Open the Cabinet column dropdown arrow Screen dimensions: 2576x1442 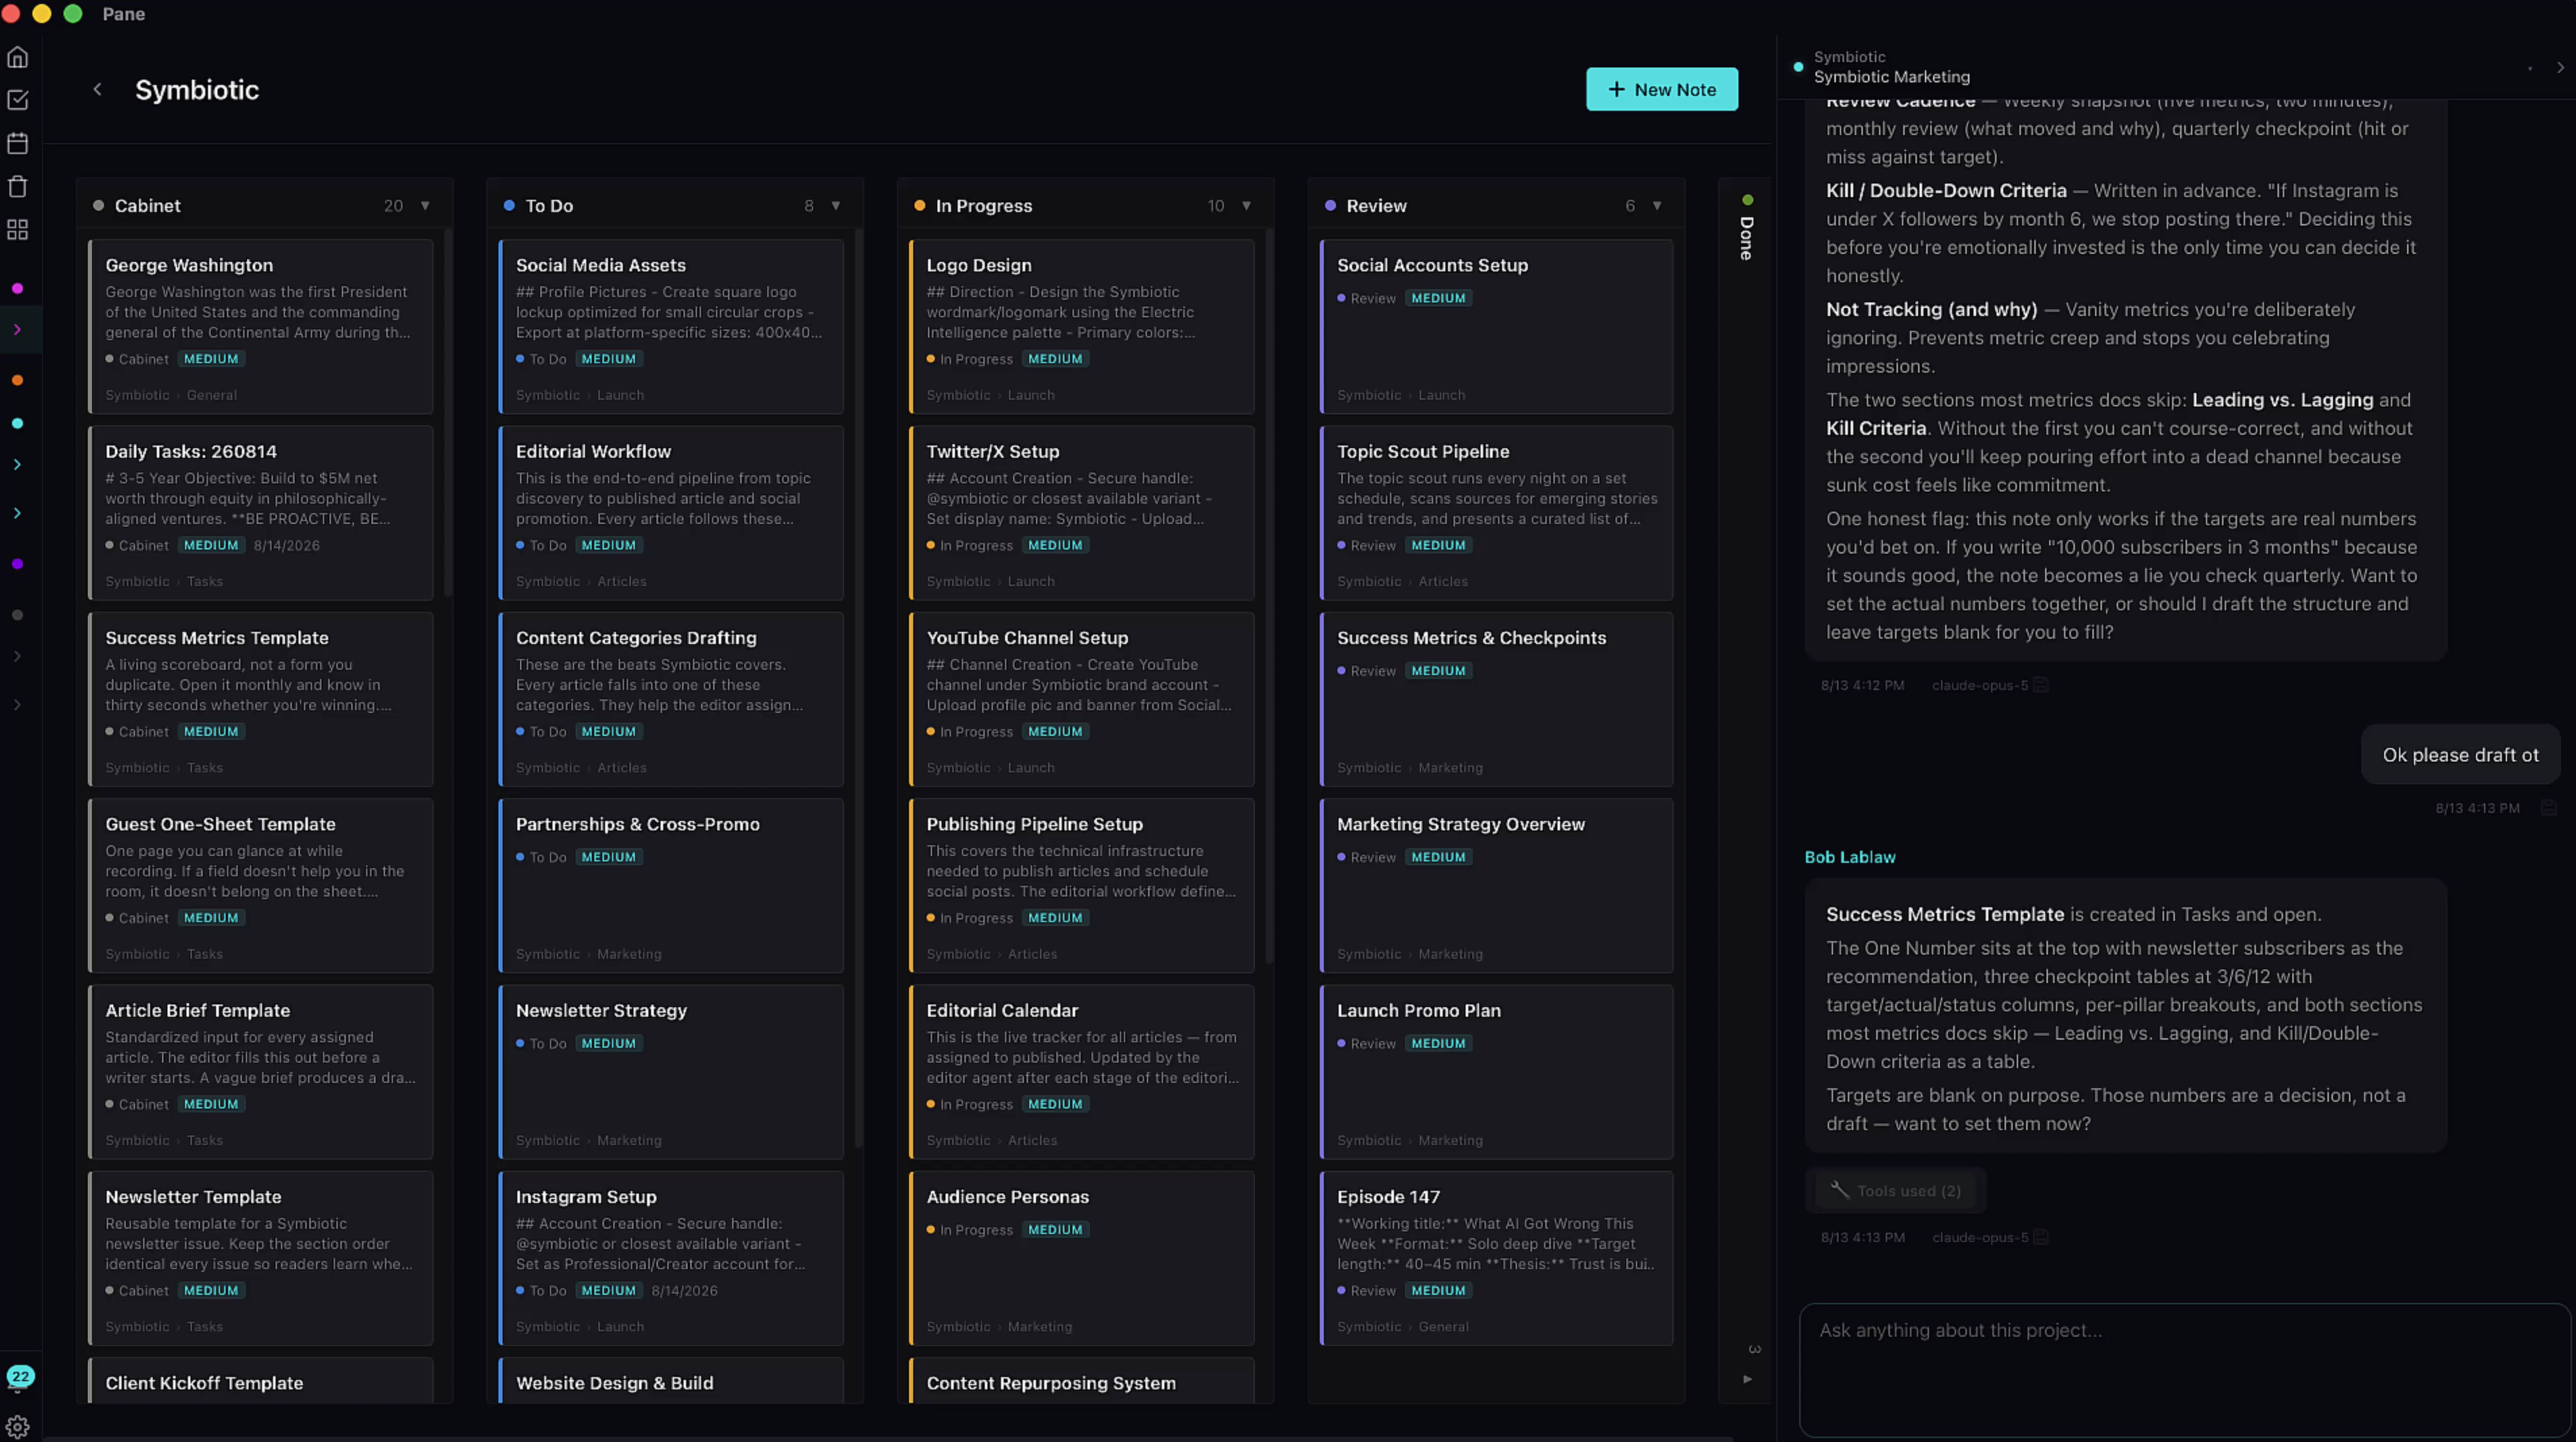pos(425,206)
